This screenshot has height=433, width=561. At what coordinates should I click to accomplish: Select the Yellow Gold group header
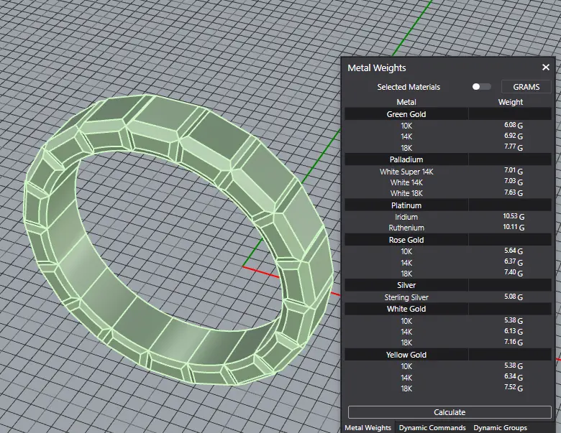(406, 355)
